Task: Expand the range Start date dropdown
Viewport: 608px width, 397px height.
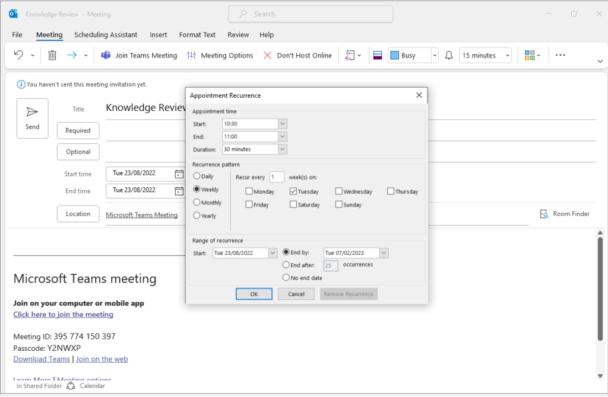Action: (273, 253)
